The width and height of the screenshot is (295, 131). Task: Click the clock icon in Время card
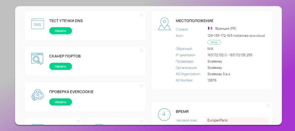(x=164, y=114)
